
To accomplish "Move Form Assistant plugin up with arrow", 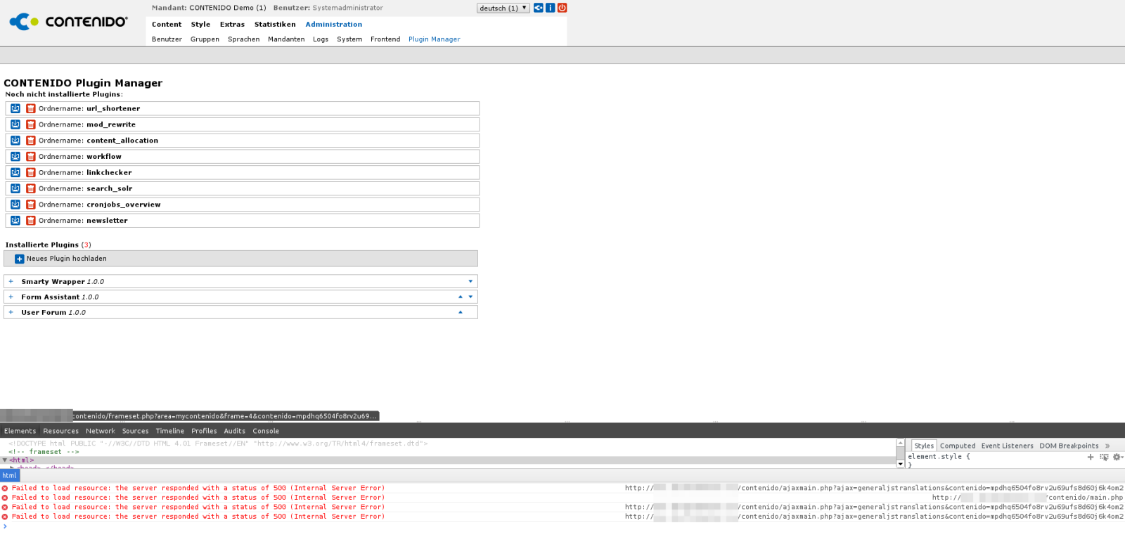I will 461,297.
